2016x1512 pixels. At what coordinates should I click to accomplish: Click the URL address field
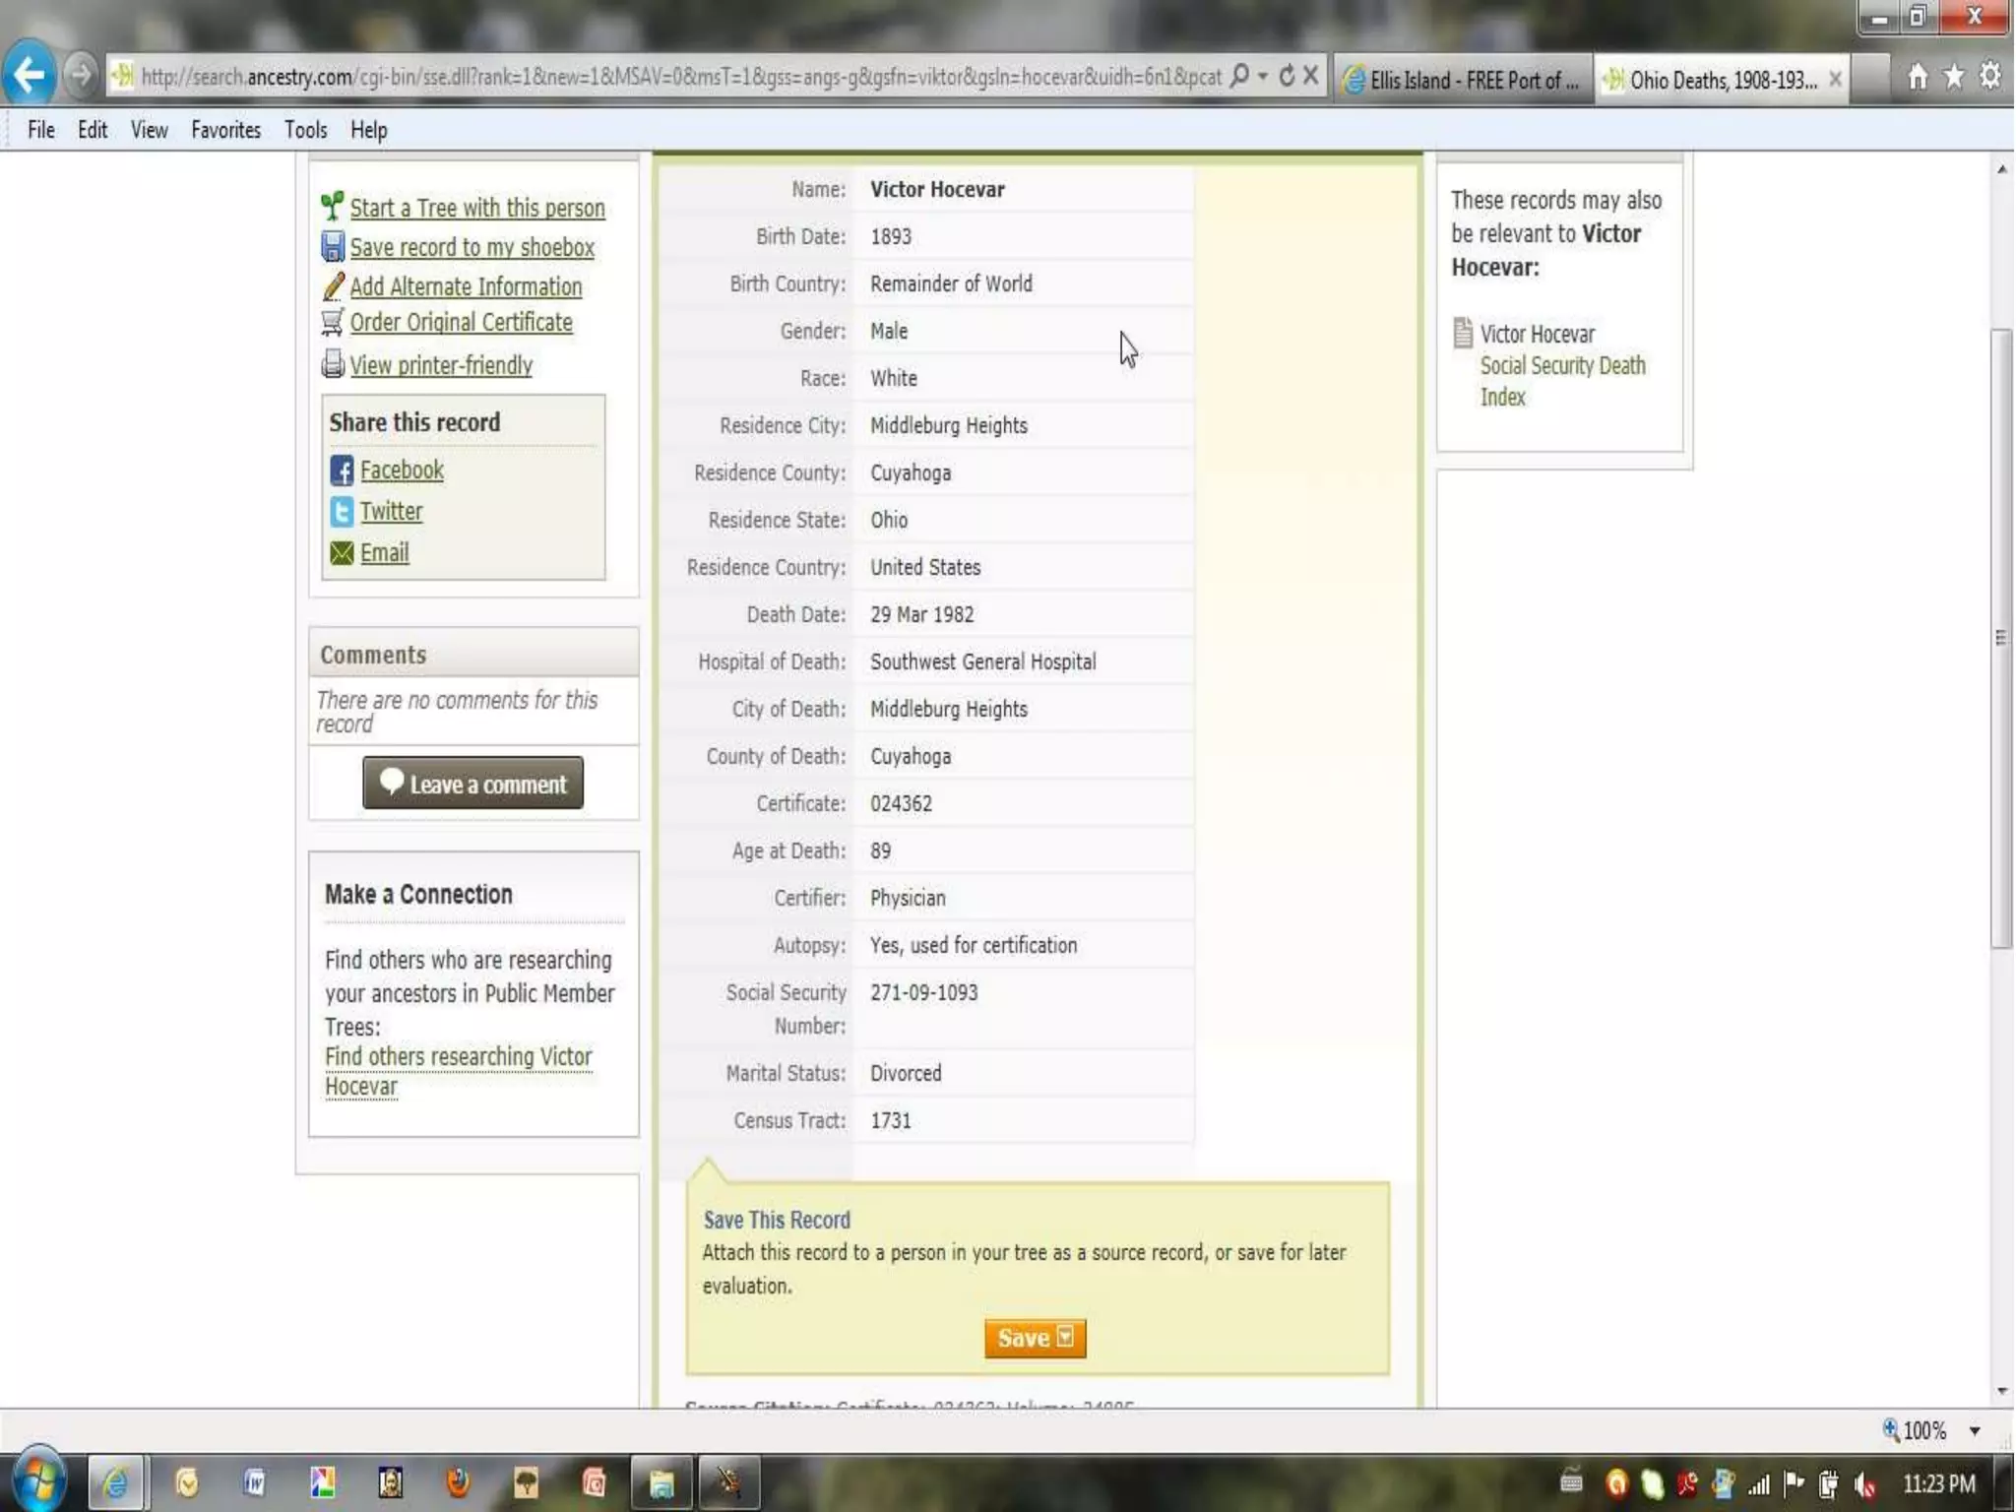679,77
